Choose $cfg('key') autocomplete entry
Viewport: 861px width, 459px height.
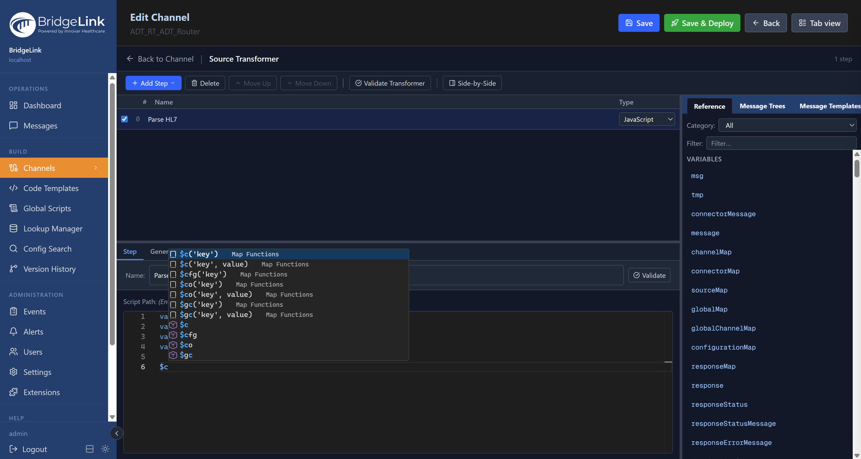click(288, 274)
